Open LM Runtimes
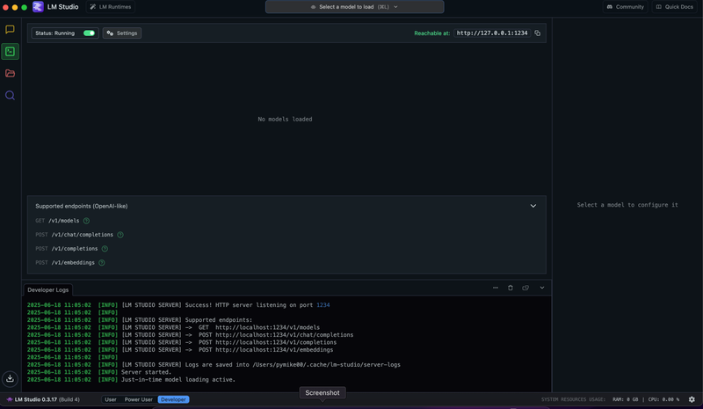Viewport: 703px width, 409px height. point(111,7)
